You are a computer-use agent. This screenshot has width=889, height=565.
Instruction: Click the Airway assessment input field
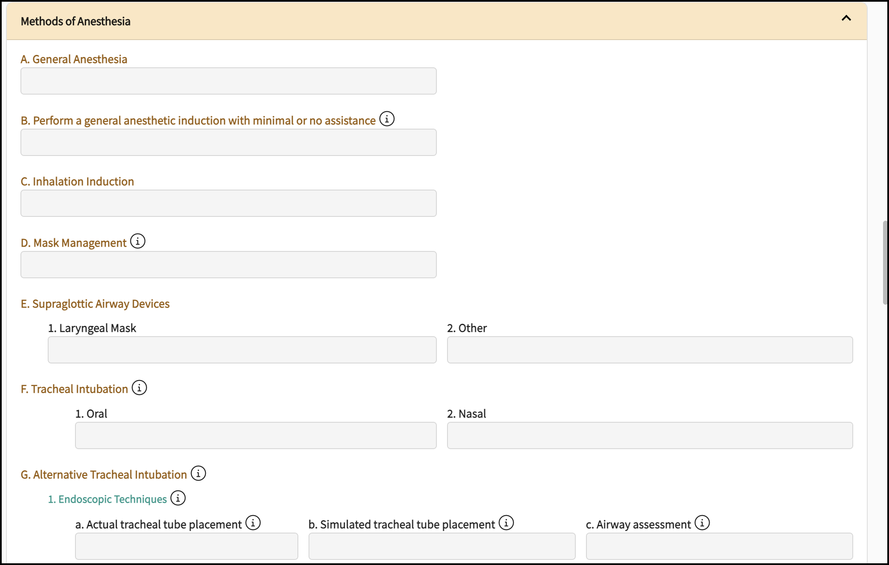pyautogui.click(x=719, y=546)
